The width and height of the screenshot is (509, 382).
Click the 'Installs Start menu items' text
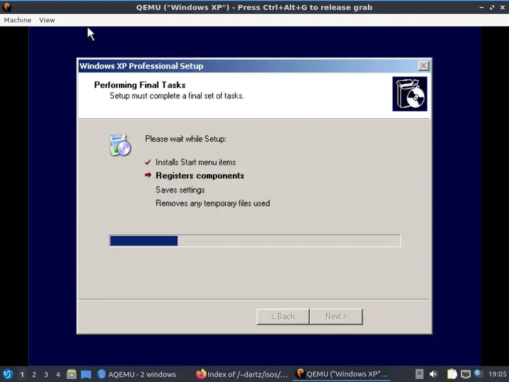[x=196, y=162]
